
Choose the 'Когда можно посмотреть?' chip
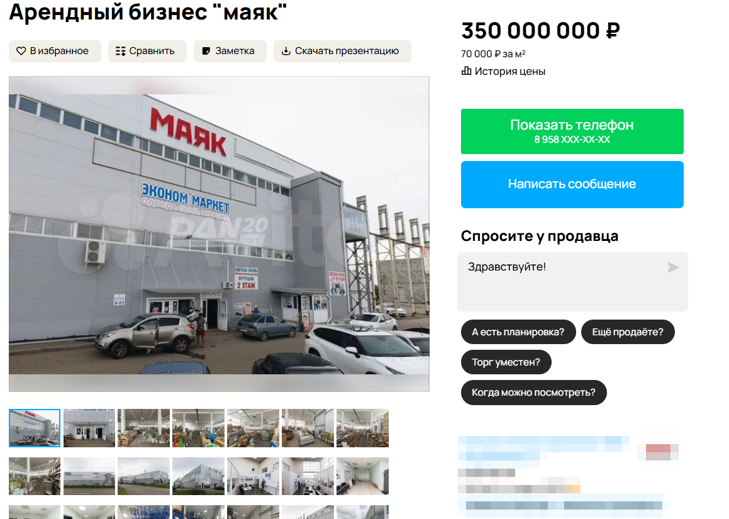534,393
